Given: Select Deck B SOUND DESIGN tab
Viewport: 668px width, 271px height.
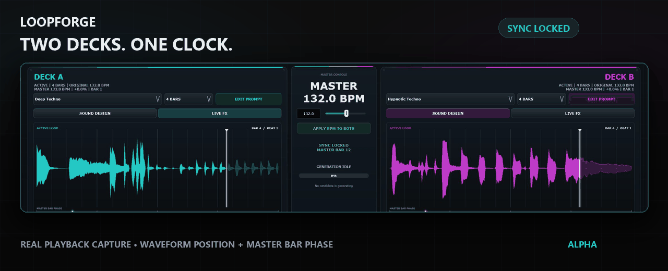Looking at the screenshot, I should pos(448,113).
